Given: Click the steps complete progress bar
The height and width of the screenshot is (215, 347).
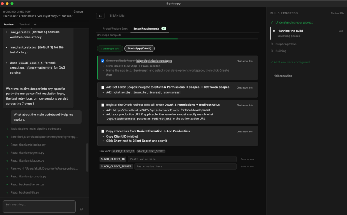Looking at the screenshot, I should point(178,39).
